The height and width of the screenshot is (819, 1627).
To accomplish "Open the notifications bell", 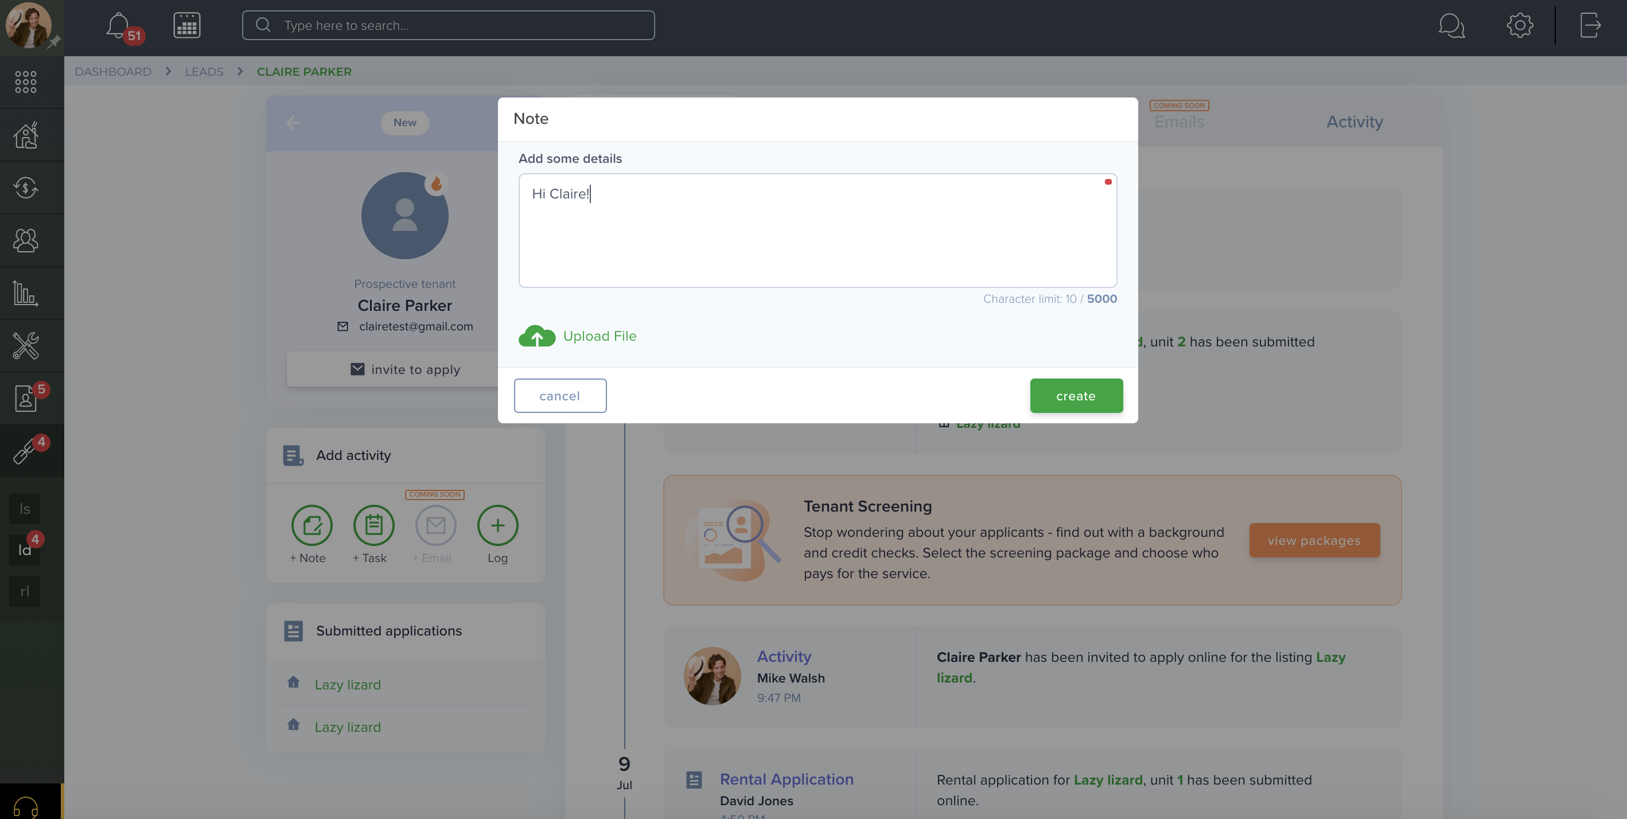I will [x=118, y=26].
